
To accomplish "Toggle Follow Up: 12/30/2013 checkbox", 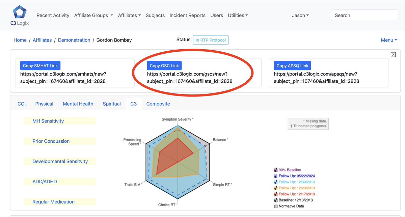I will (276, 182).
